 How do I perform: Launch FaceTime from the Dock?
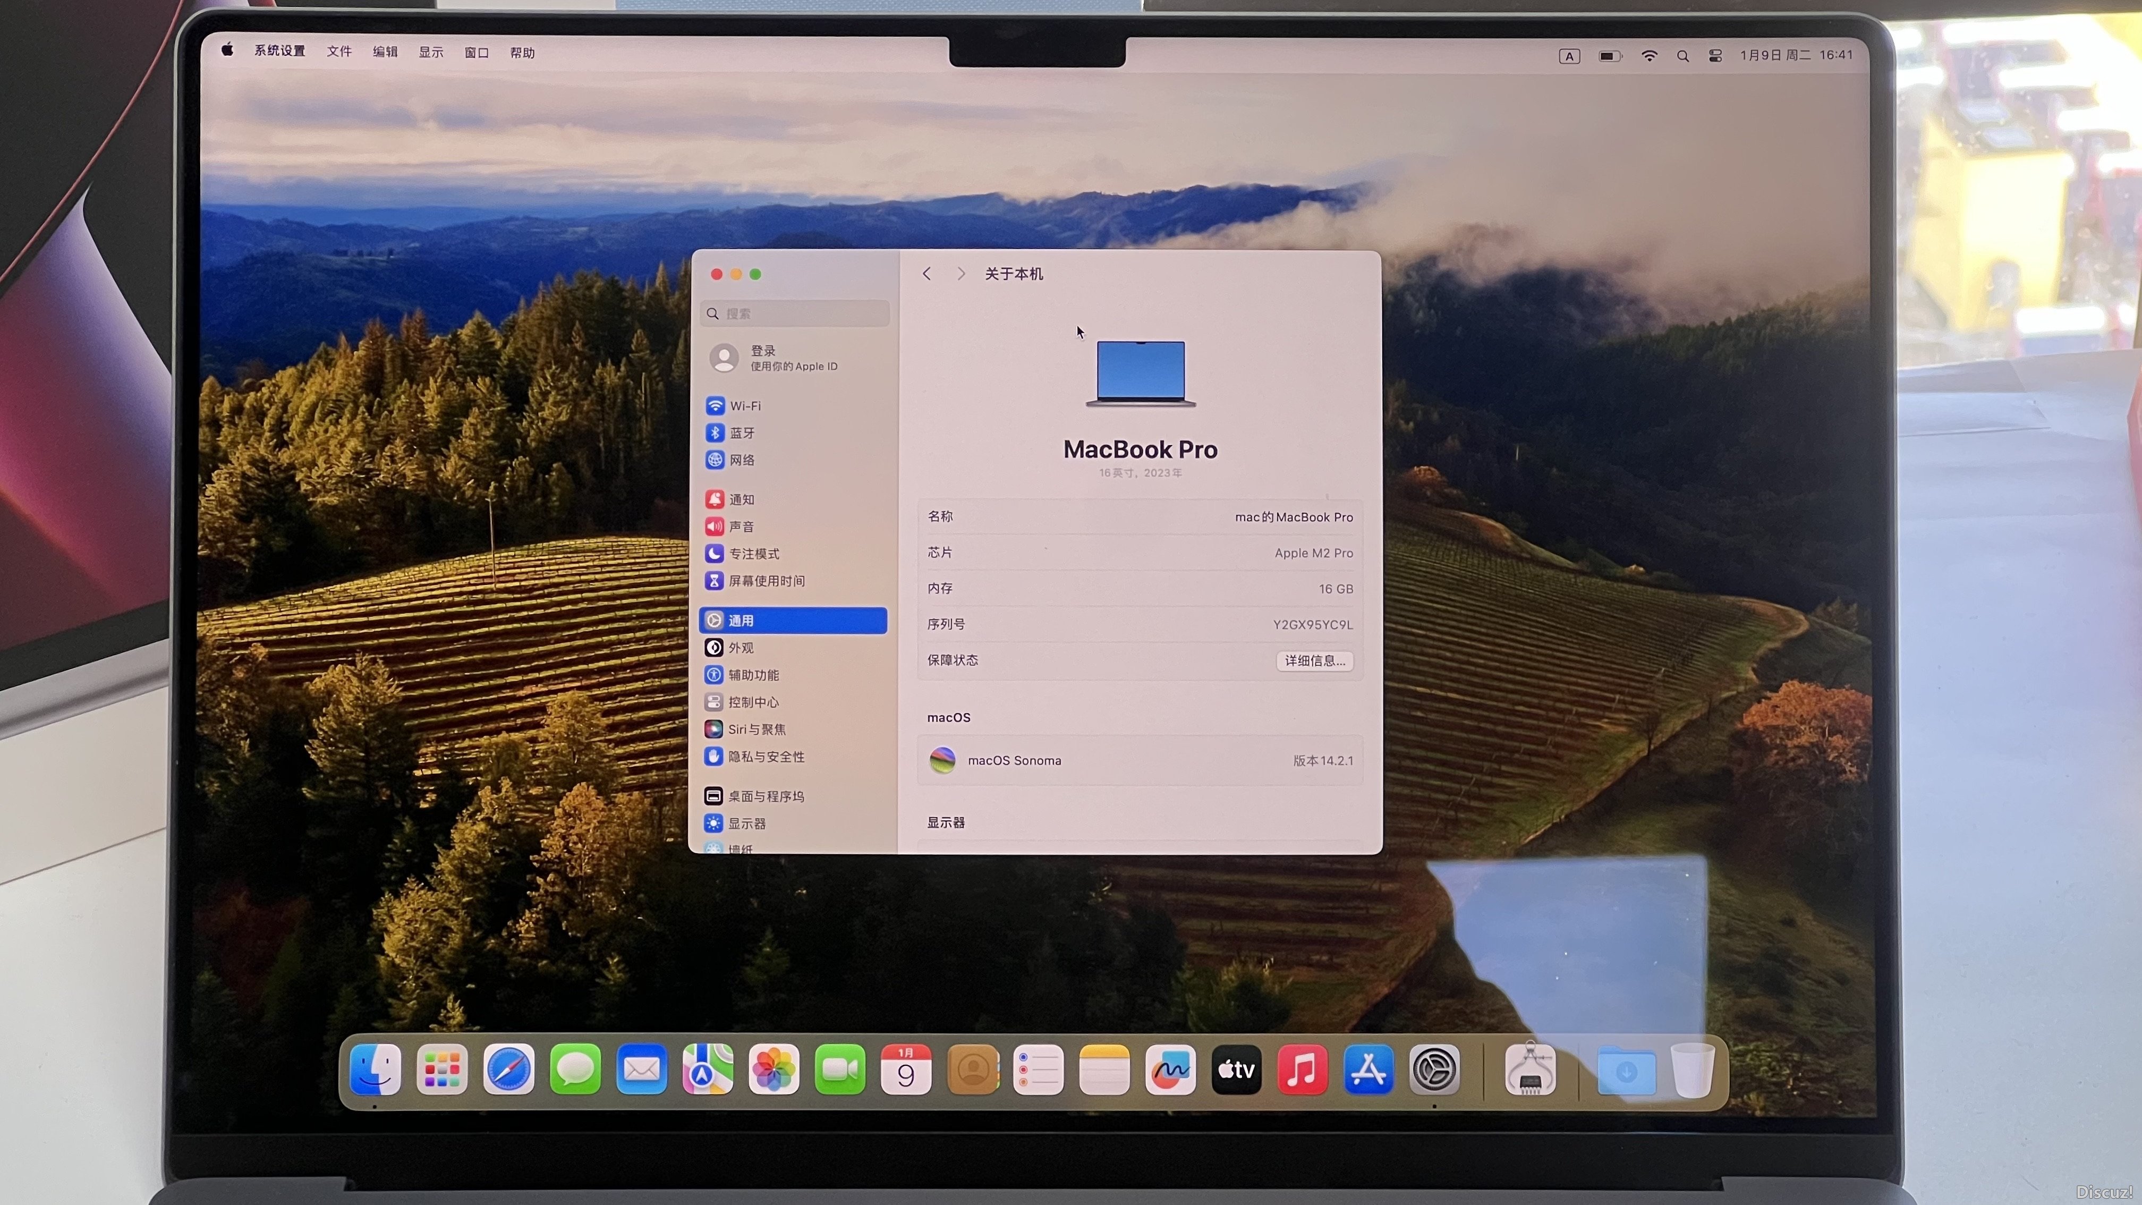[840, 1070]
